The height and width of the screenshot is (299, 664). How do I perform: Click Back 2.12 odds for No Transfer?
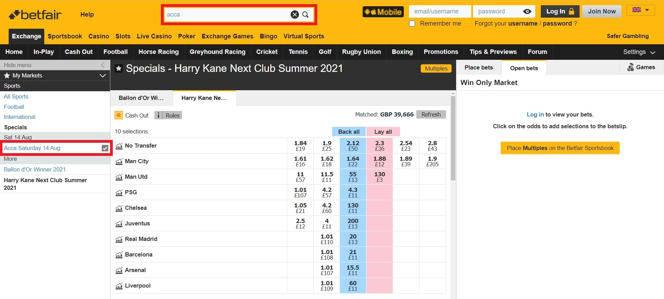(x=353, y=146)
